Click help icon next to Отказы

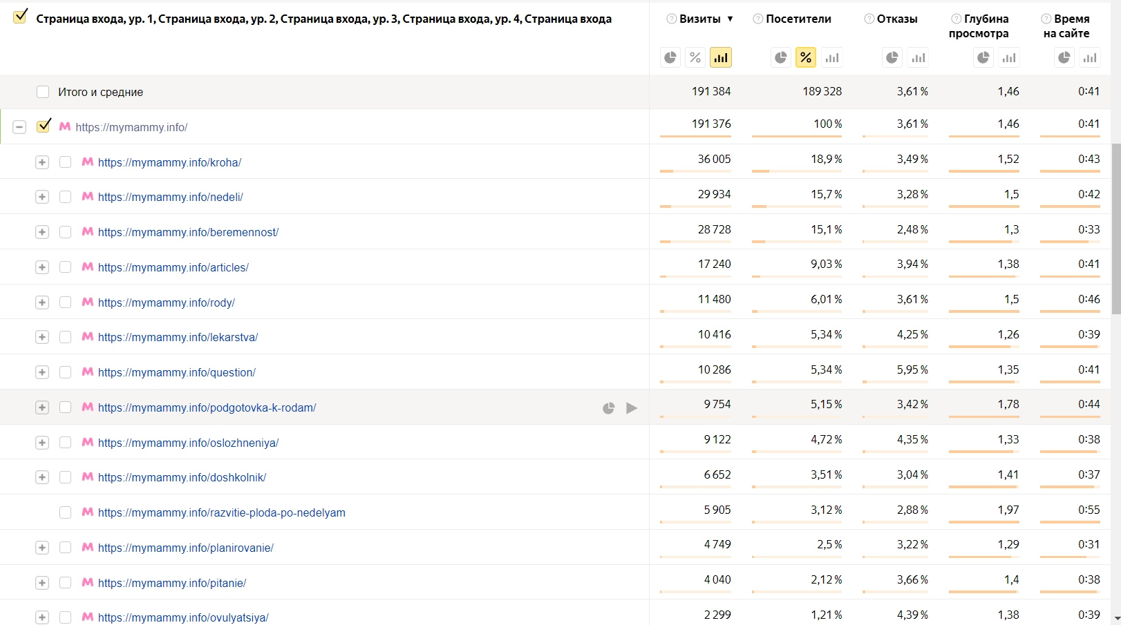869,19
